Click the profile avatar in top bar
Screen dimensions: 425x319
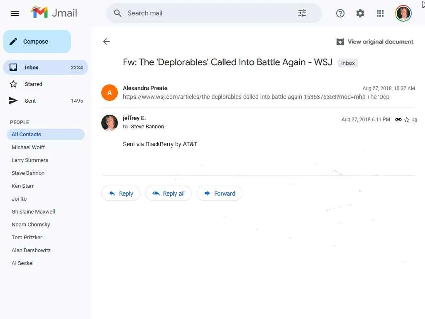point(403,13)
